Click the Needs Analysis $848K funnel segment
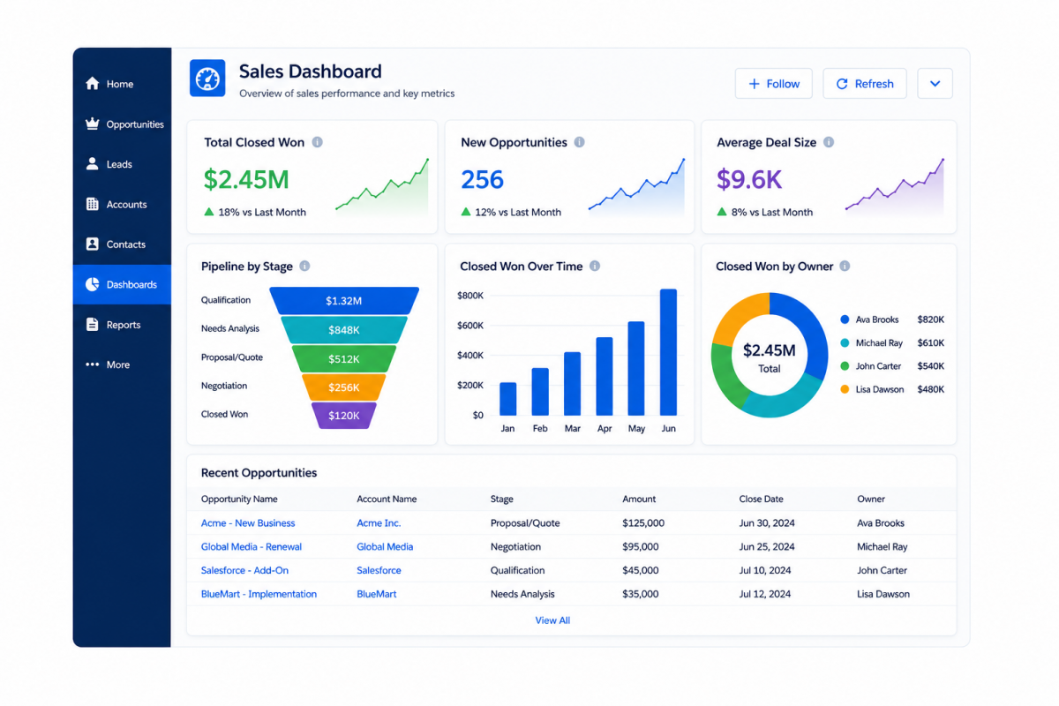This screenshot has width=1059, height=706. [x=344, y=330]
